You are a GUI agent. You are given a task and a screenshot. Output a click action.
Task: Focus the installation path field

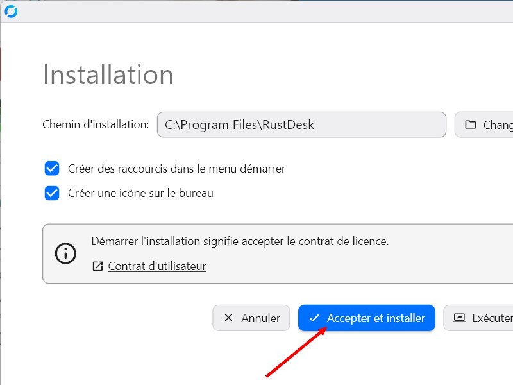(x=301, y=124)
